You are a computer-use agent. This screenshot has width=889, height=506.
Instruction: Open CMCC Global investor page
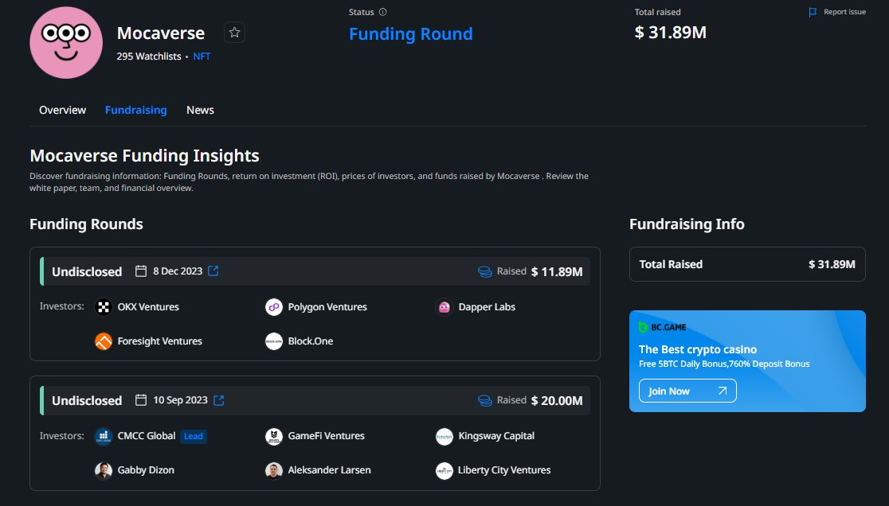coord(147,436)
